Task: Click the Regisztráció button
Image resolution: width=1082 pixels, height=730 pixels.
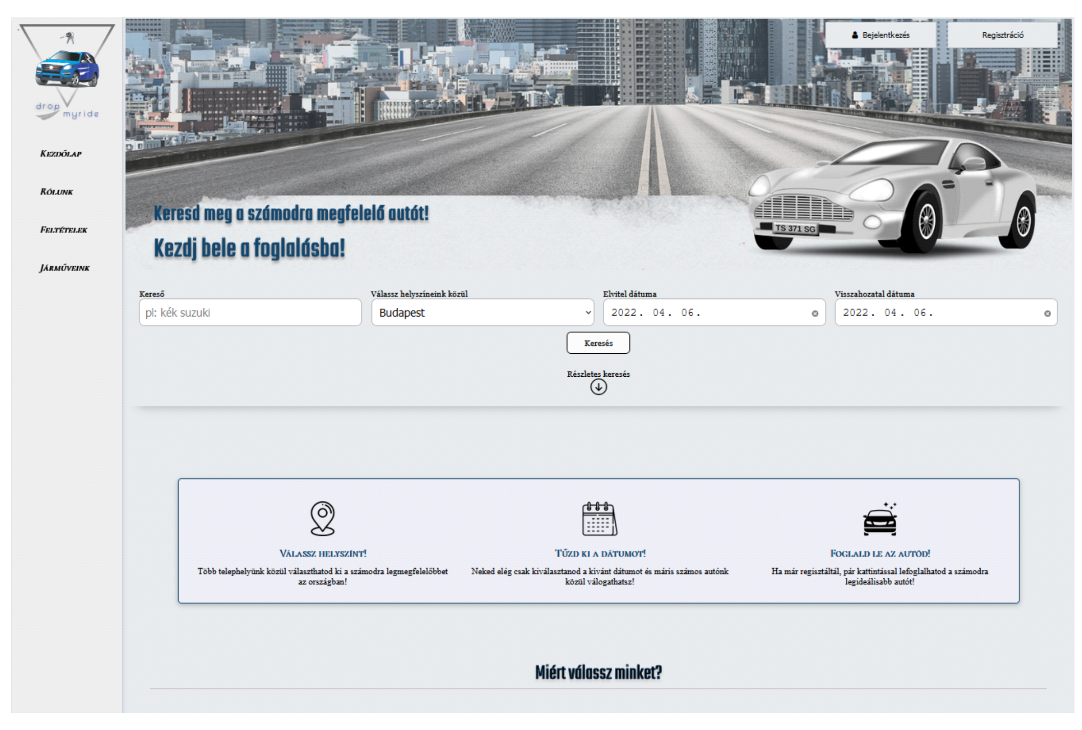Action: (x=1002, y=35)
